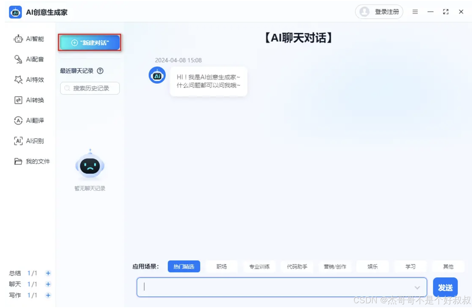472x308 pixels.
Task: Start a new chat with 新建对话
Action: pyautogui.click(x=90, y=42)
